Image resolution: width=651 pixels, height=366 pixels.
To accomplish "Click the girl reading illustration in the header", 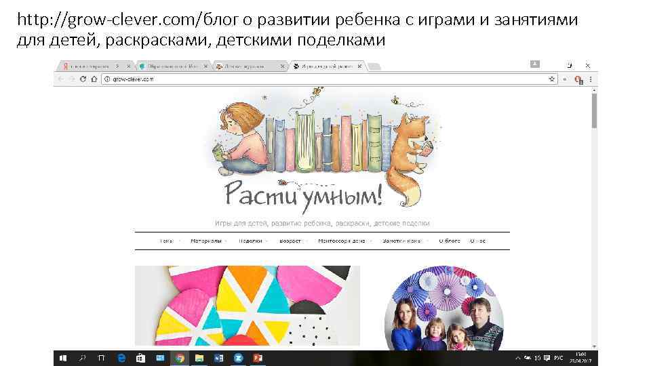I will (241, 138).
